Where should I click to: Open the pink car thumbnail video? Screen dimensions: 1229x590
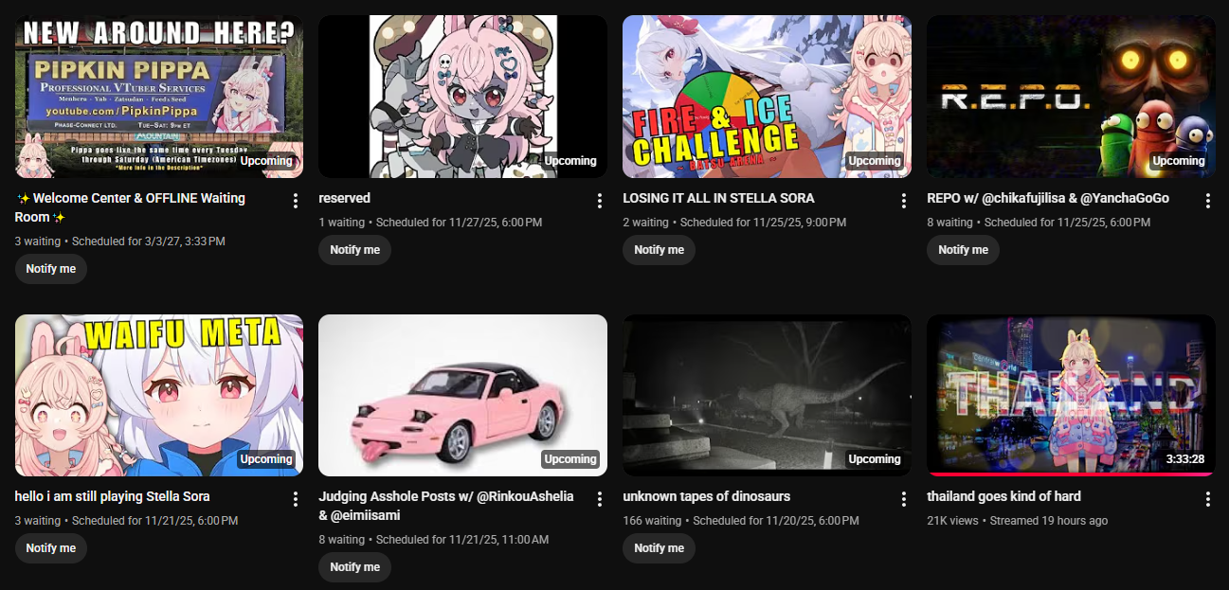[x=462, y=395]
